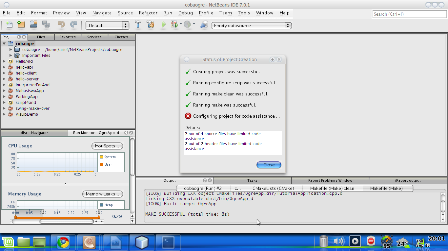Close the Run Monitor tab
448x251 pixels.
click(131, 133)
